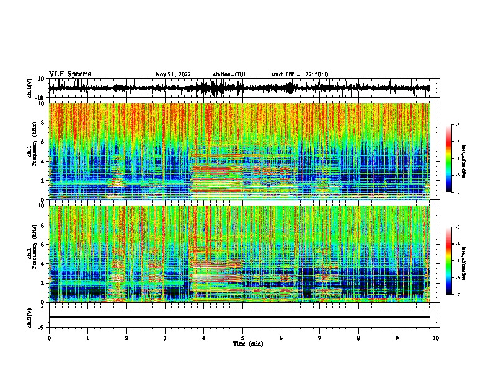Click the 2 kHz tick on ch.2 spectrogram

tap(43, 283)
